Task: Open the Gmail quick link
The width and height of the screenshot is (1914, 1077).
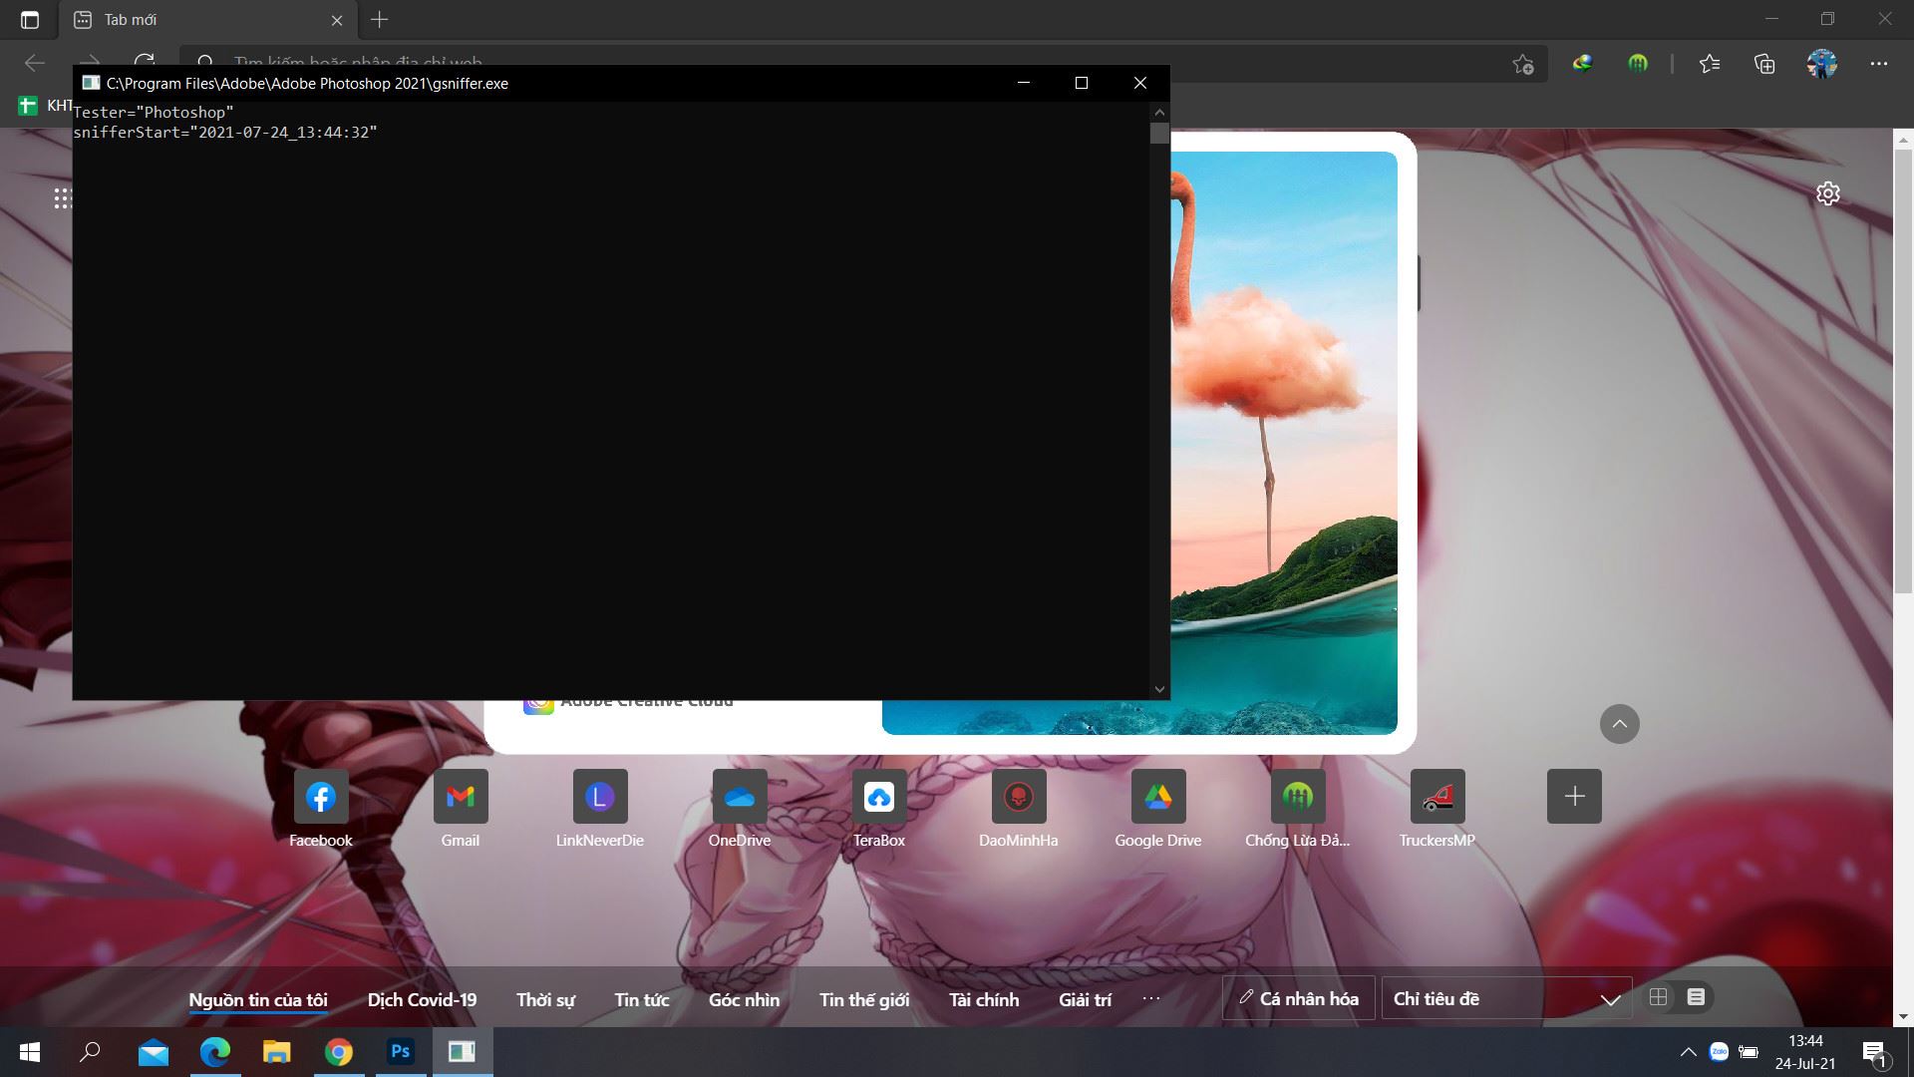Action: click(x=460, y=797)
